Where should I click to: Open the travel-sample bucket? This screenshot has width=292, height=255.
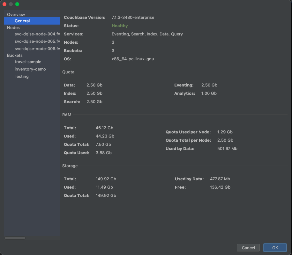click(x=28, y=62)
